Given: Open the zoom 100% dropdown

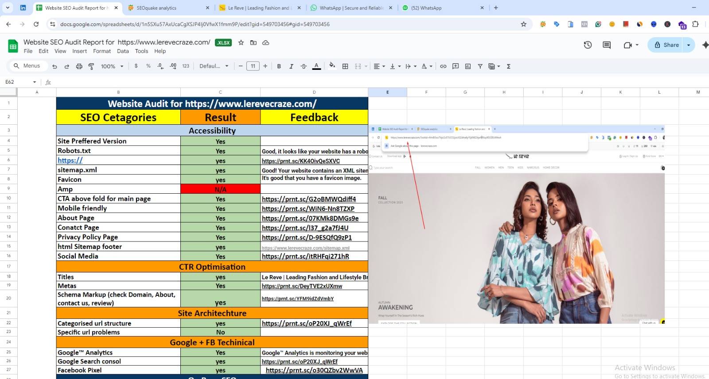Looking at the screenshot, I should 112,66.
